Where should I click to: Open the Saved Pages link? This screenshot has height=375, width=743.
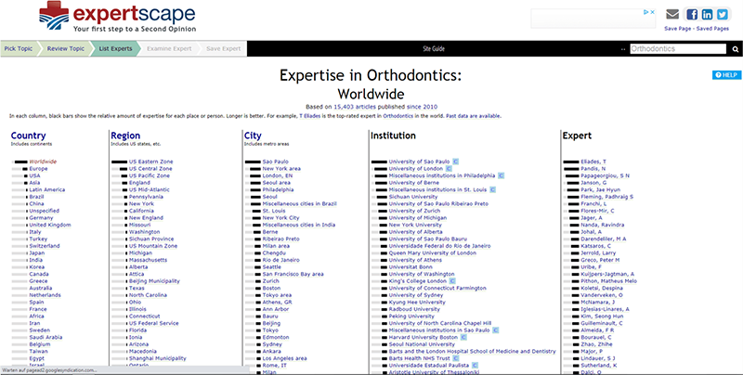point(718,29)
